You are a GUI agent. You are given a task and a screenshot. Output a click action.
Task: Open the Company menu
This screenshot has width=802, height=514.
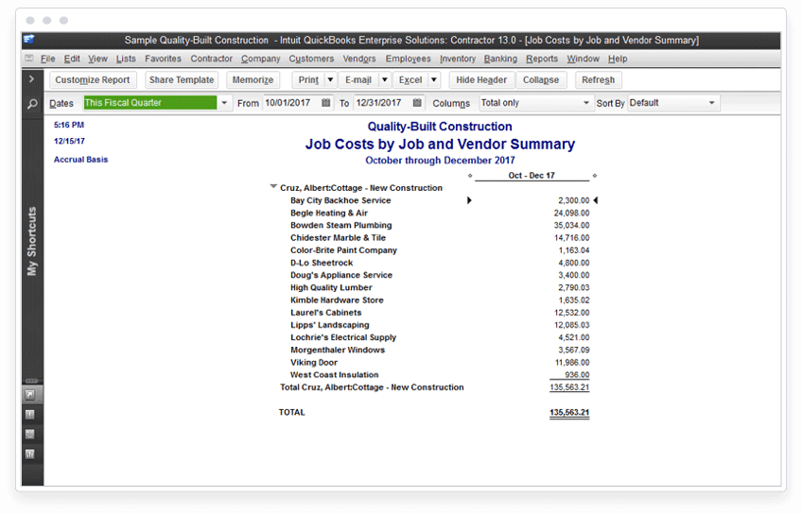(x=261, y=59)
